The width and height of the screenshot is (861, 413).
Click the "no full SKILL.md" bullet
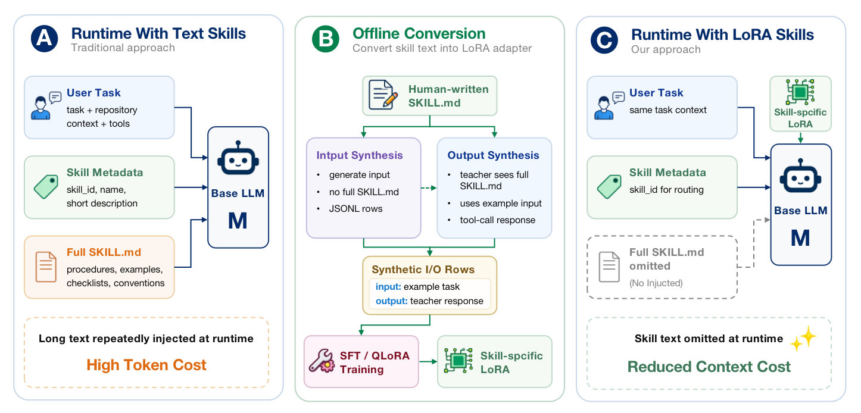[363, 192]
